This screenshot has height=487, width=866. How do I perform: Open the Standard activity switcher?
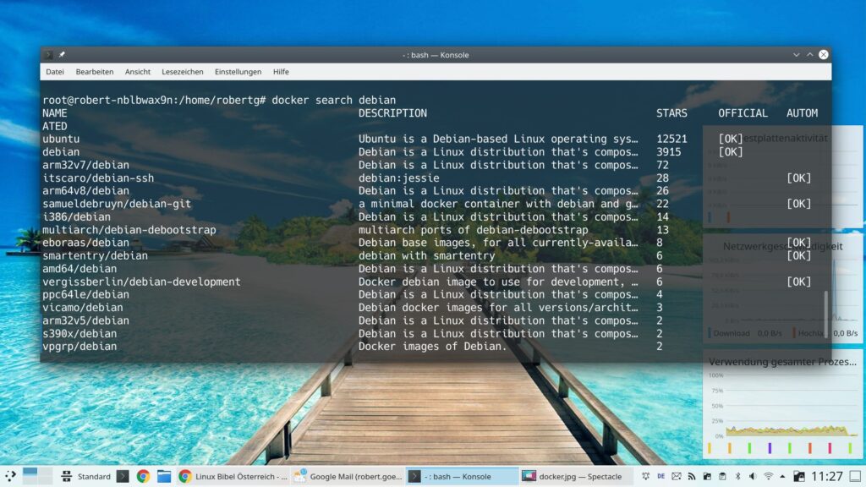tap(86, 477)
